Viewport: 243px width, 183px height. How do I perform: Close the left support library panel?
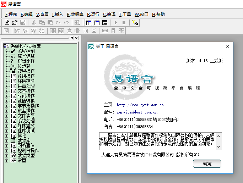(76, 38)
